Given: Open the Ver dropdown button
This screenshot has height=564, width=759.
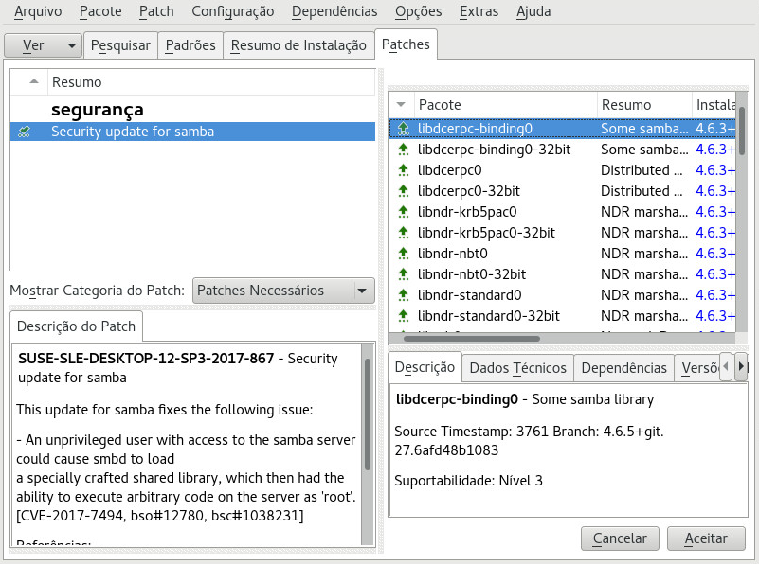Looking at the screenshot, I should 43,45.
